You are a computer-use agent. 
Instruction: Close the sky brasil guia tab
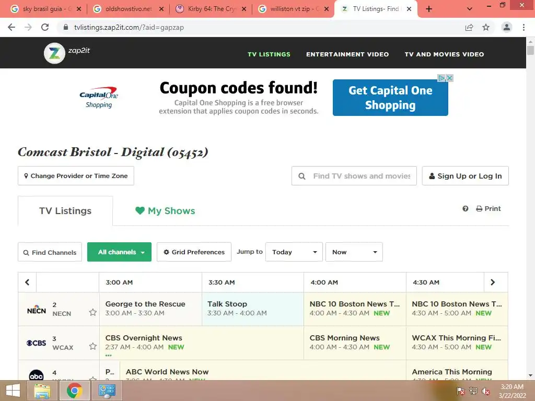point(79,9)
